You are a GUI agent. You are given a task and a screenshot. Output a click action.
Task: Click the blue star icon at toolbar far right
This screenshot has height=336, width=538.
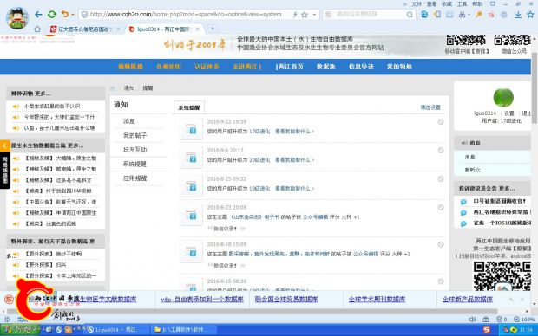coord(530,15)
